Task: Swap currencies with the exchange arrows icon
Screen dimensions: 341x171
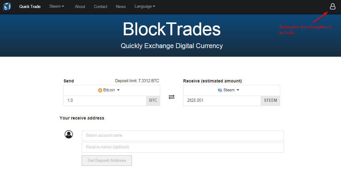Action: click(x=172, y=97)
